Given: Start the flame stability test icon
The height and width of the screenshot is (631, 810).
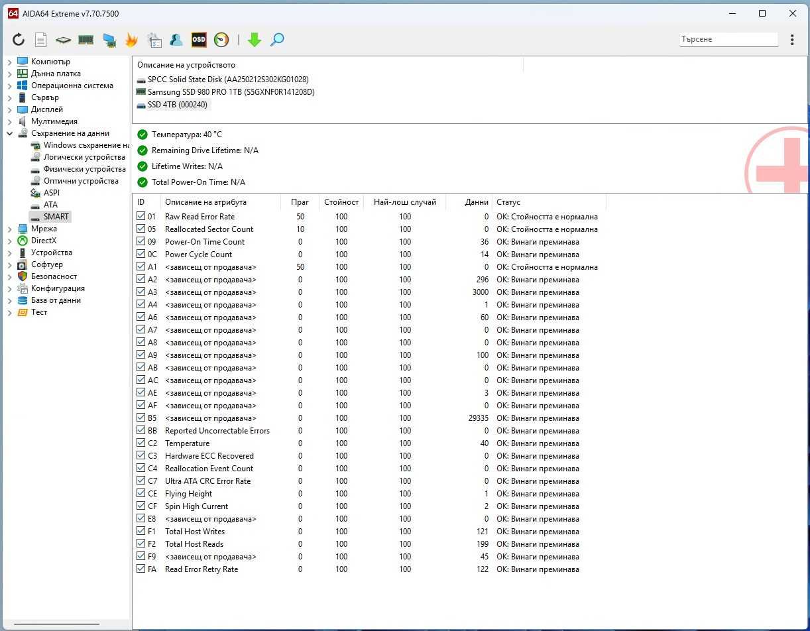Looking at the screenshot, I should click(131, 40).
